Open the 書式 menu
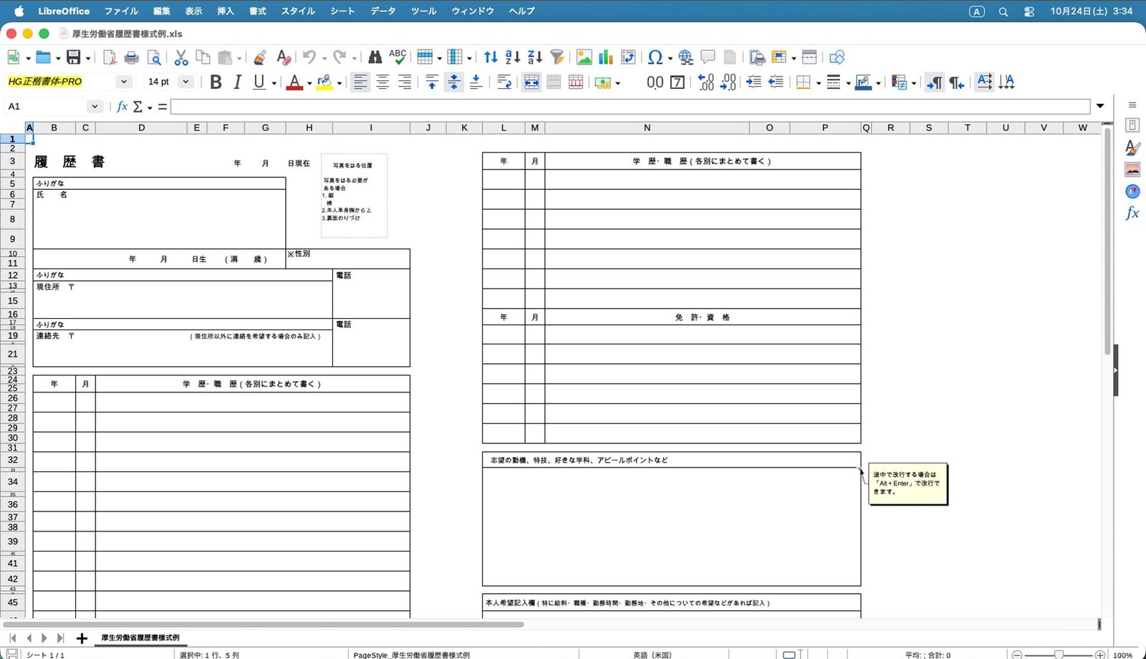 click(x=257, y=11)
